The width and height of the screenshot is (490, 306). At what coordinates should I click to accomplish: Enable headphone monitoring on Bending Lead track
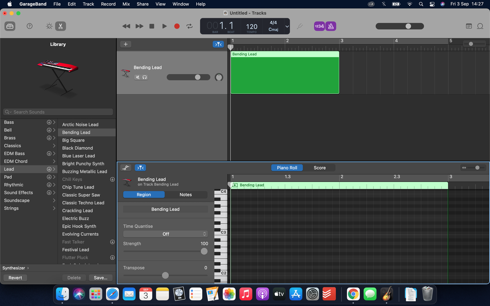pos(145,77)
